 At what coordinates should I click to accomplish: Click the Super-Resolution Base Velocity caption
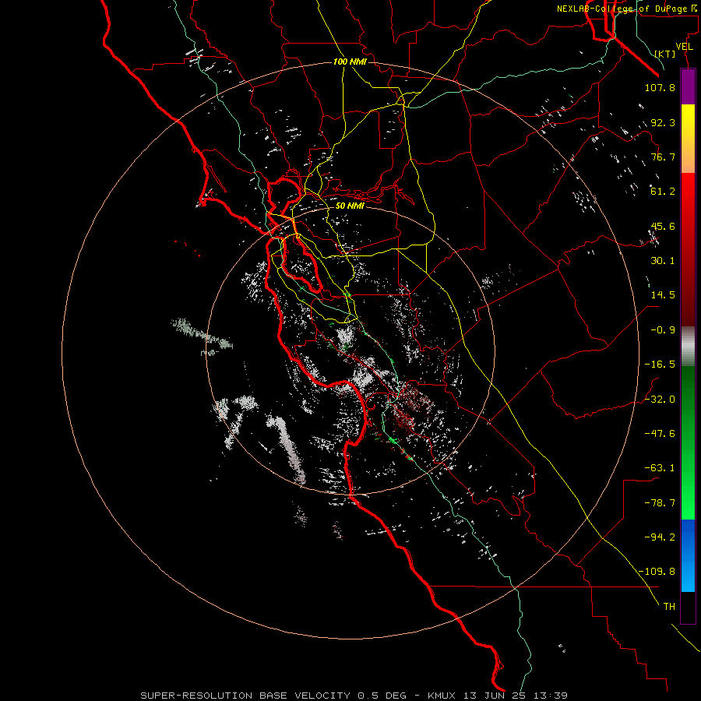click(x=354, y=696)
